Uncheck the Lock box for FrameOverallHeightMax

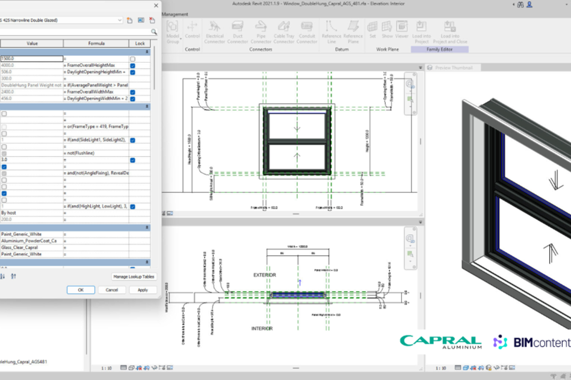click(x=133, y=66)
